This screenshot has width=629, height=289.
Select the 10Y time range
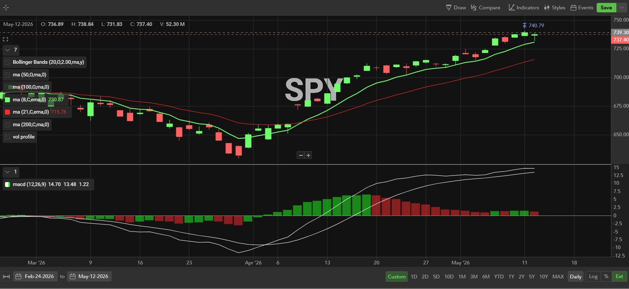543,276
